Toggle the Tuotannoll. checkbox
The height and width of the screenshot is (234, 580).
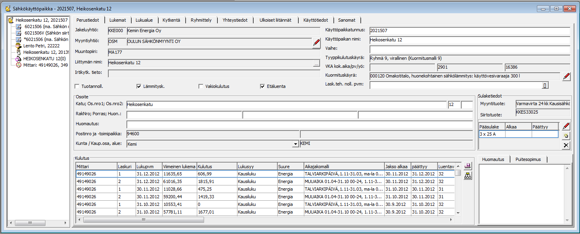coord(77,86)
